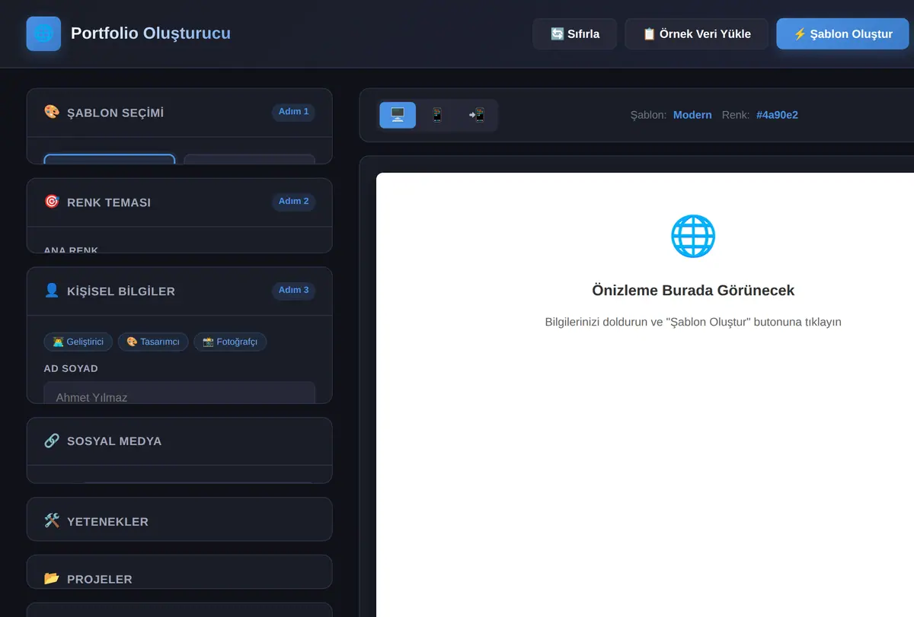
Task: Click the globe logo icon in header
Action: (43, 33)
